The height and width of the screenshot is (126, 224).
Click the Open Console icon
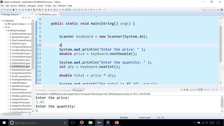213,90
